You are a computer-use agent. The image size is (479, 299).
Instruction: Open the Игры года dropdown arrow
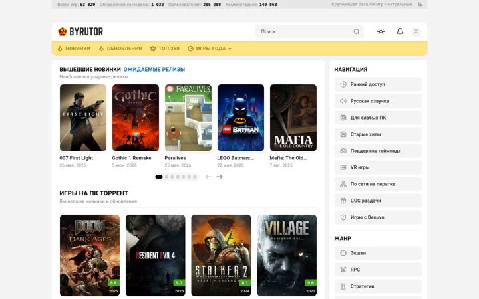(x=230, y=49)
